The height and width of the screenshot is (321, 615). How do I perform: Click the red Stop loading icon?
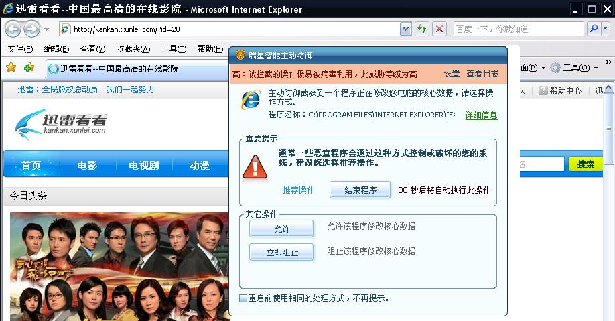tap(439, 29)
